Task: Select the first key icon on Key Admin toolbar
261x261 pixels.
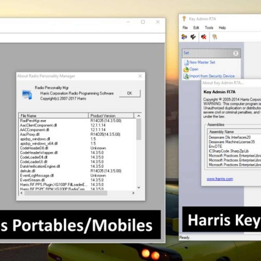Action: click(185, 37)
